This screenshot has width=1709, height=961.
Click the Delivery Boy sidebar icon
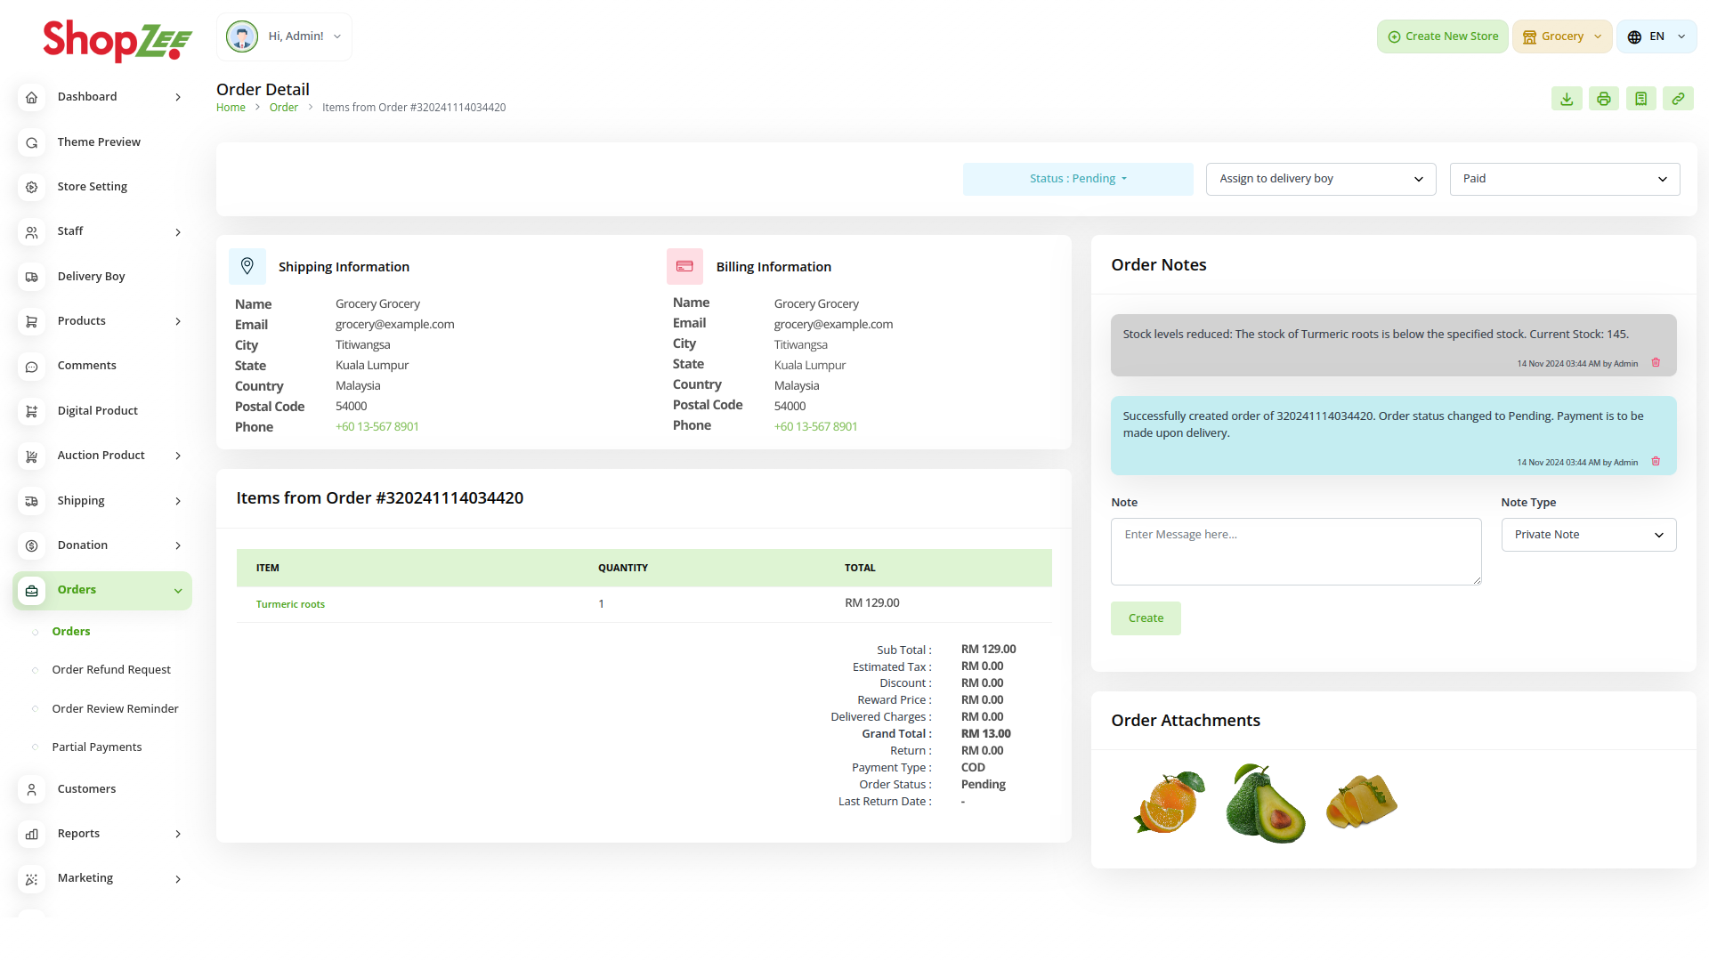(32, 277)
